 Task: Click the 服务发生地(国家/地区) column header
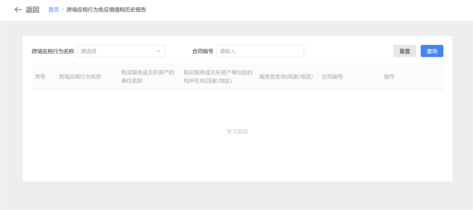tap(286, 77)
